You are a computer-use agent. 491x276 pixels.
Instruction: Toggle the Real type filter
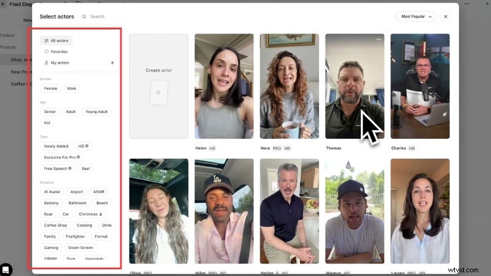point(85,169)
